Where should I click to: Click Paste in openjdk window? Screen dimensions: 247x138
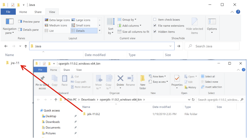pos(64,81)
